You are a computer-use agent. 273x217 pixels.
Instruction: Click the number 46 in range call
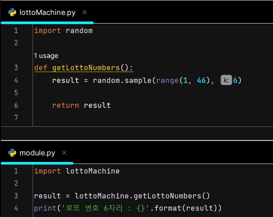coord(201,80)
